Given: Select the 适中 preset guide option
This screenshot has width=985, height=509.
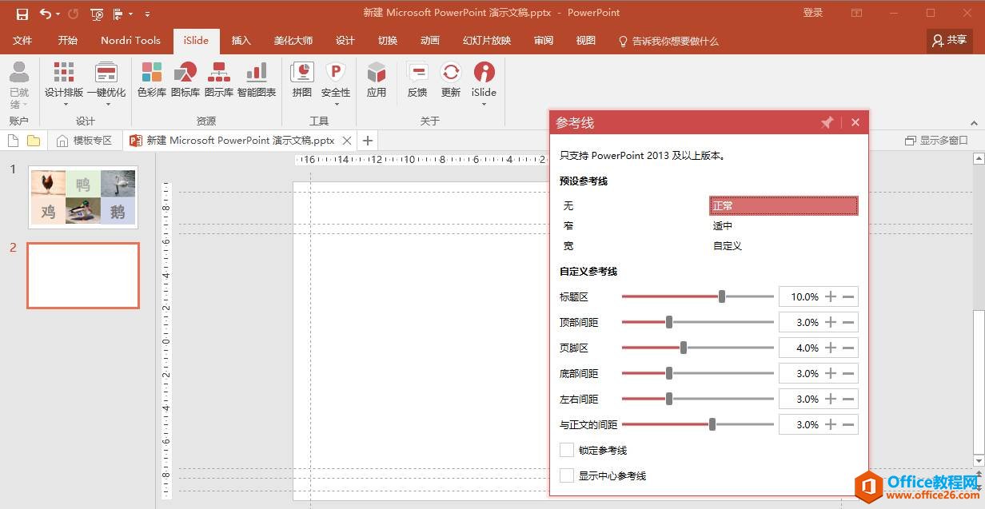Looking at the screenshot, I should point(722,225).
